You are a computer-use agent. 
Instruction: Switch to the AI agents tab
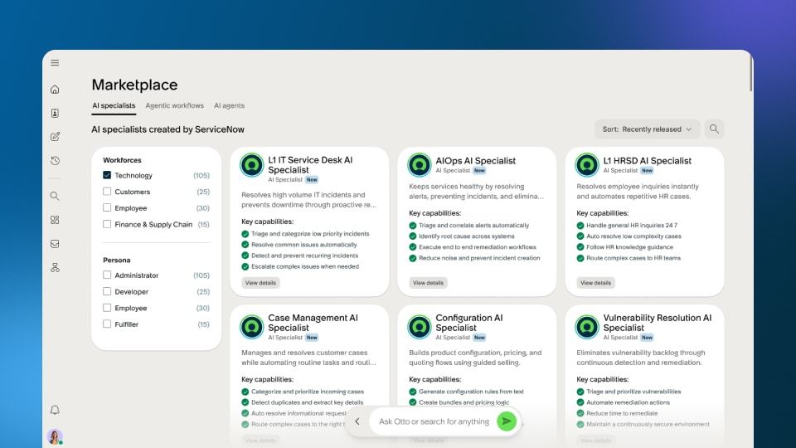(x=229, y=105)
